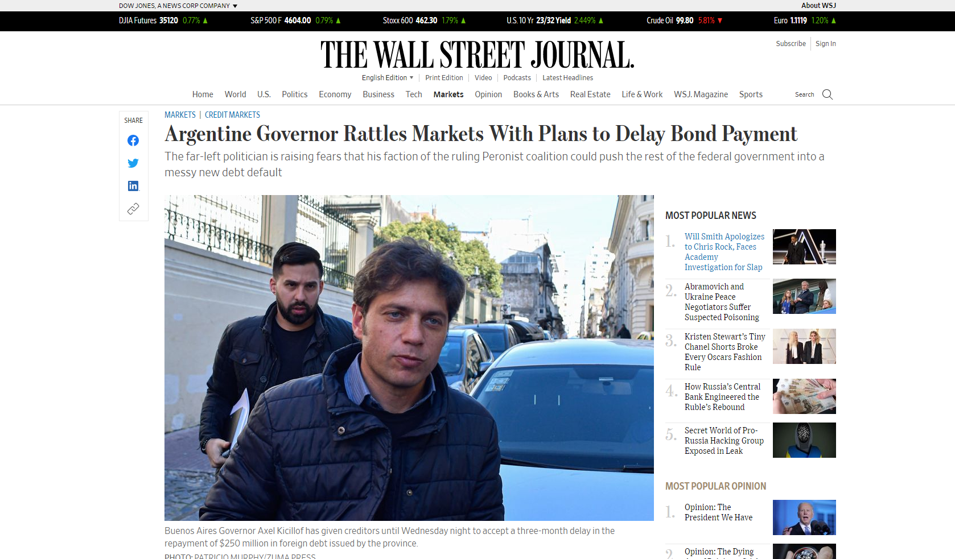Open the Credit Markets category link
955x559 pixels.
pyautogui.click(x=232, y=115)
